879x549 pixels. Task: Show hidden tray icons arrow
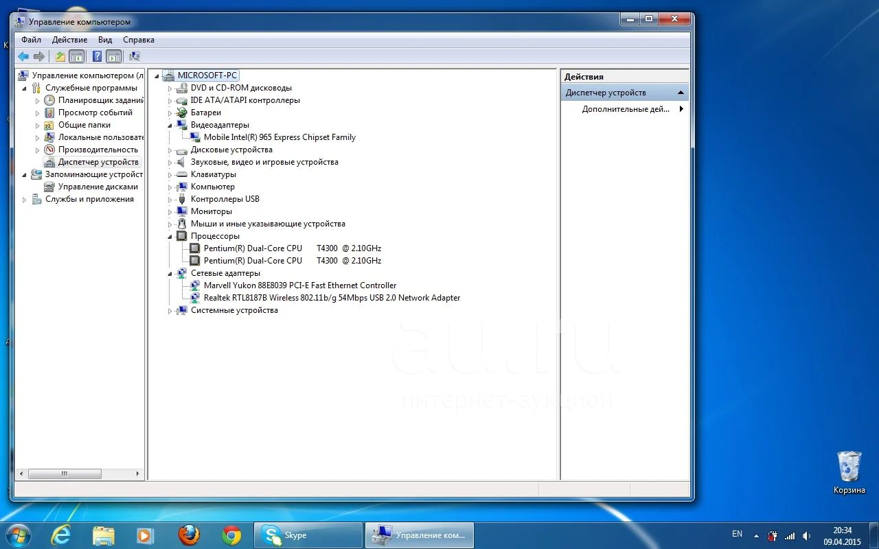point(756,536)
